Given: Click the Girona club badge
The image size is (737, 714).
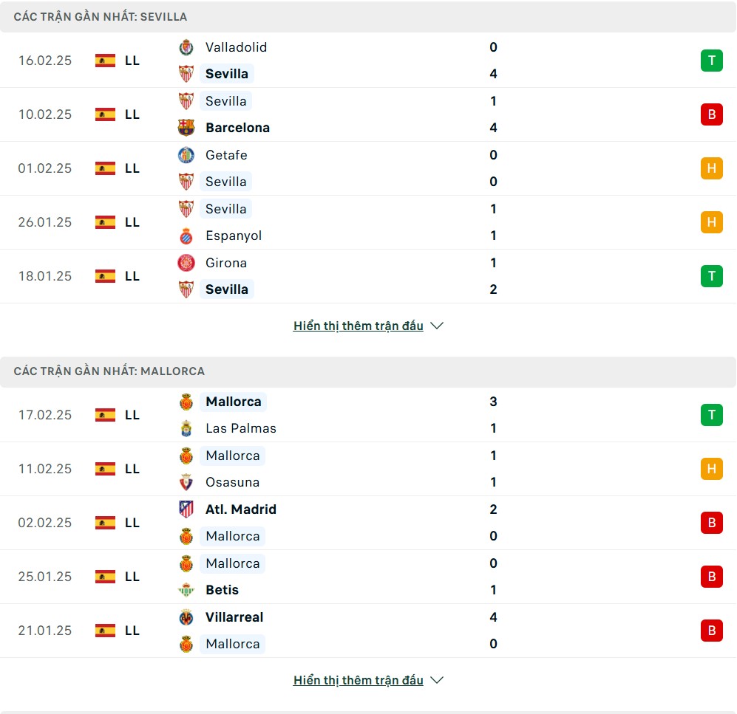Looking at the screenshot, I should pyautogui.click(x=186, y=263).
